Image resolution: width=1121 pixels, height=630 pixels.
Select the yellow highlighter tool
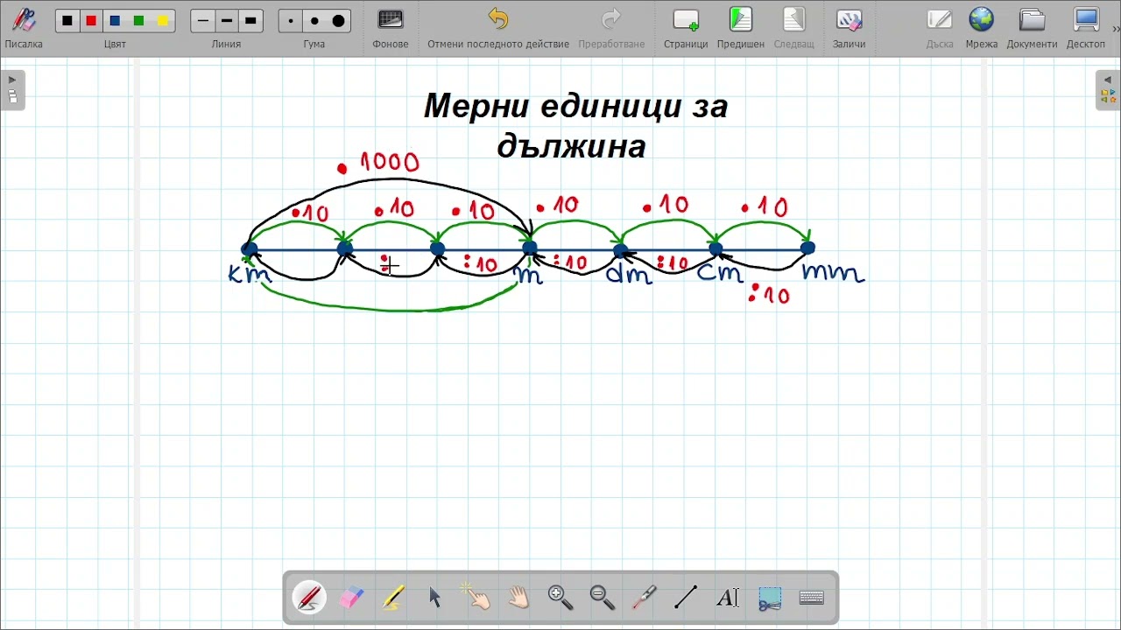pos(393,598)
